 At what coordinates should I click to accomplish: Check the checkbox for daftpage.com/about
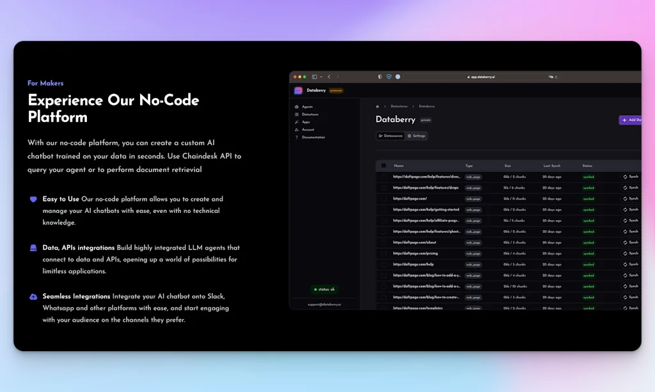[x=384, y=242]
